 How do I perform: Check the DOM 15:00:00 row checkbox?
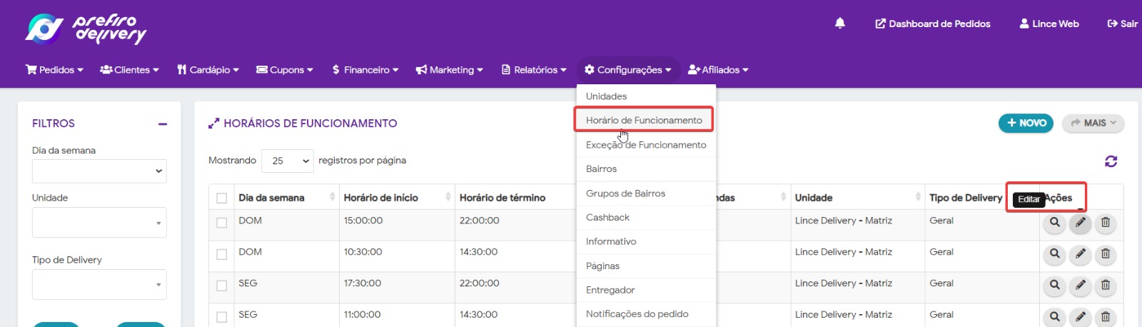tap(222, 223)
